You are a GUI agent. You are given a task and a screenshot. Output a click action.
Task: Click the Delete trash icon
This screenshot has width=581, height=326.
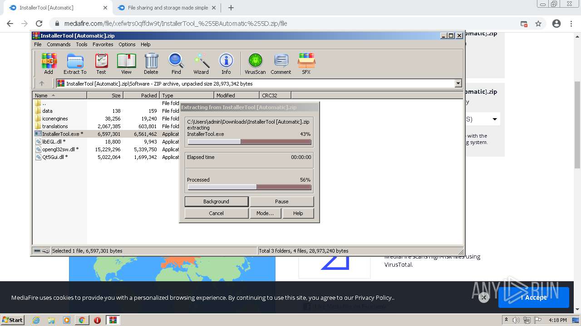point(151,63)
